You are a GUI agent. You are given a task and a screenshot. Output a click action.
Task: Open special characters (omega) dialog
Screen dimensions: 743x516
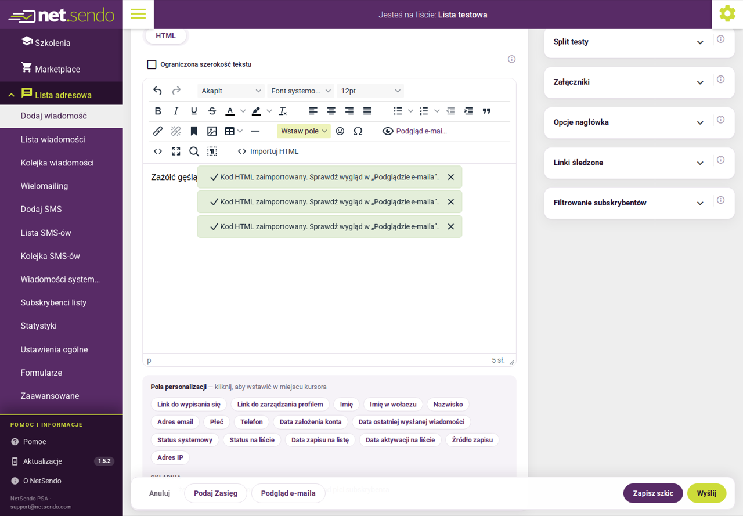pyautogui.click(x=358, y=131)
